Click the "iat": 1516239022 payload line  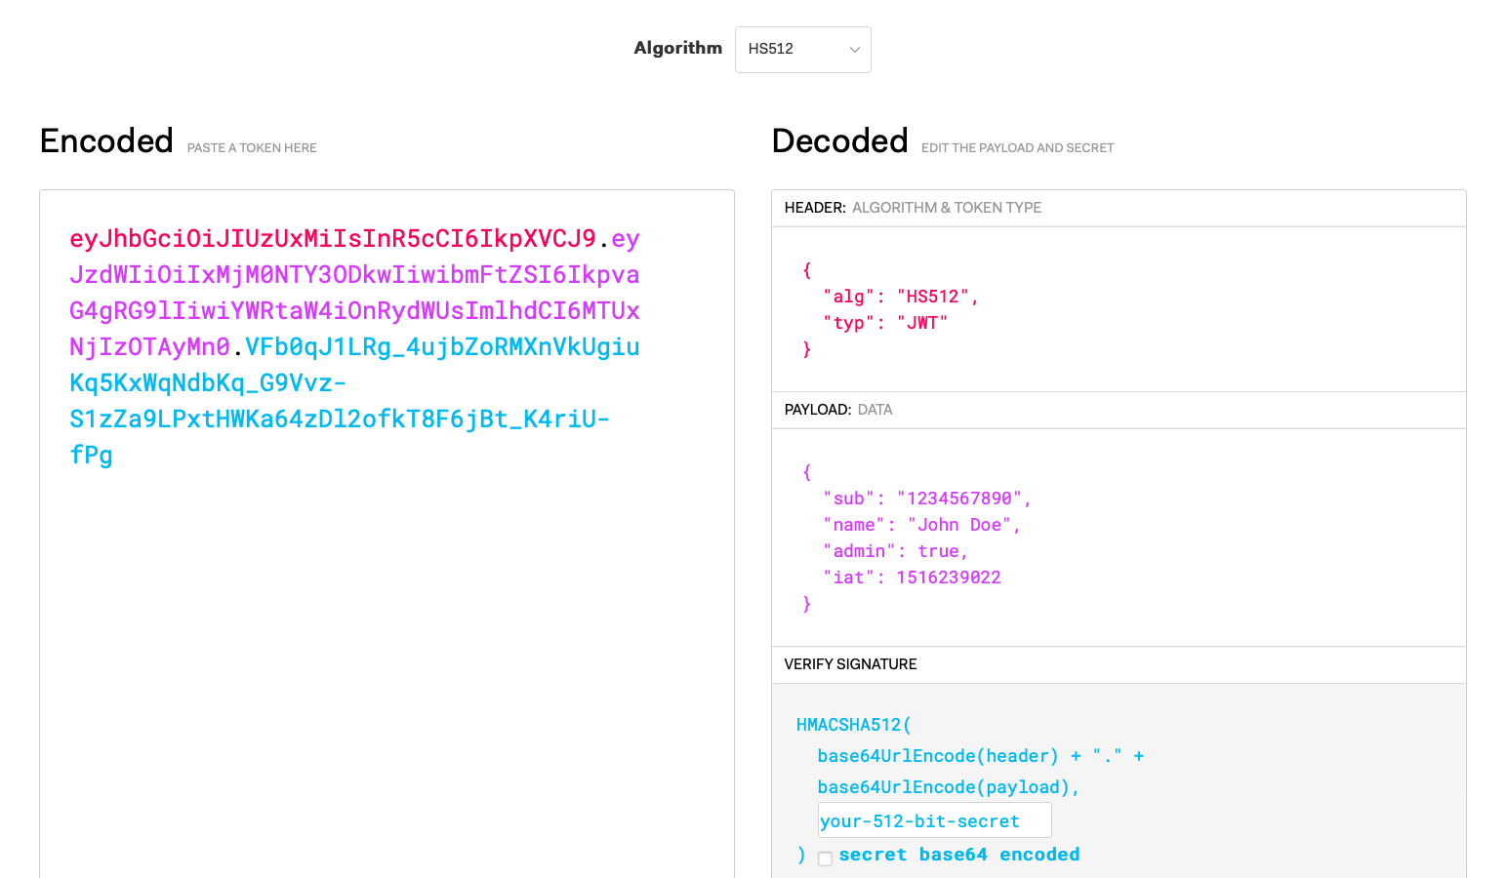(912, 578)
